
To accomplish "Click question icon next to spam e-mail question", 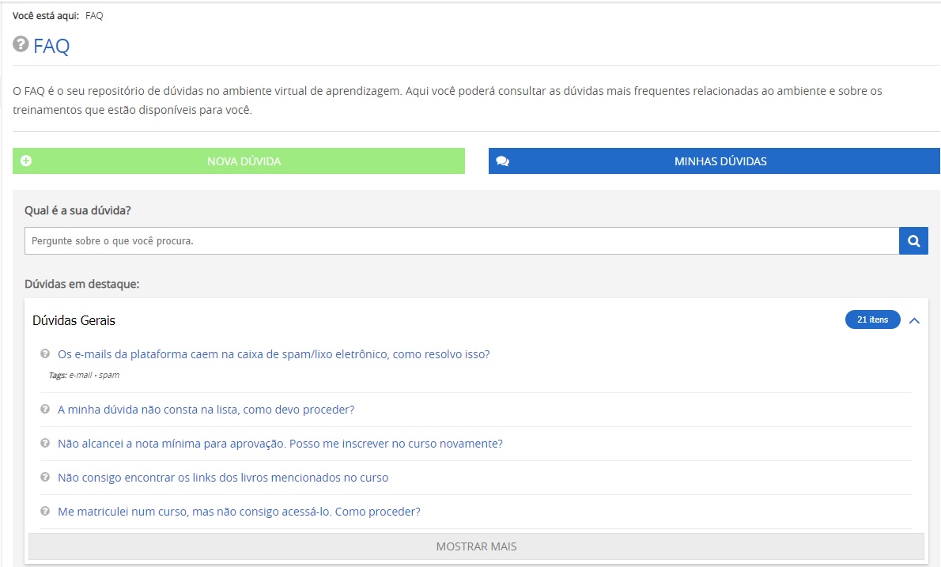I will [45, 354].
